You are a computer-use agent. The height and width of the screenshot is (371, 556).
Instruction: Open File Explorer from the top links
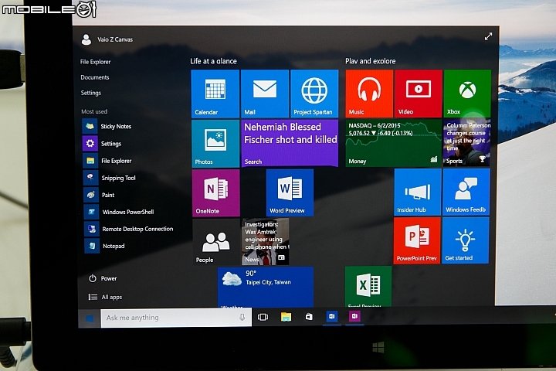coord(96,62)
